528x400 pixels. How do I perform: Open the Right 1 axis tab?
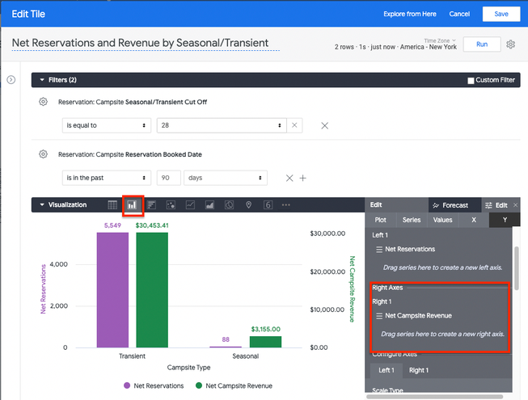[x=418, y=370]
